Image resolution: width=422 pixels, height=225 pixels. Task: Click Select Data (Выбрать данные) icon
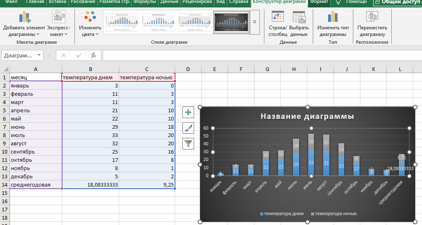(299, 17)
